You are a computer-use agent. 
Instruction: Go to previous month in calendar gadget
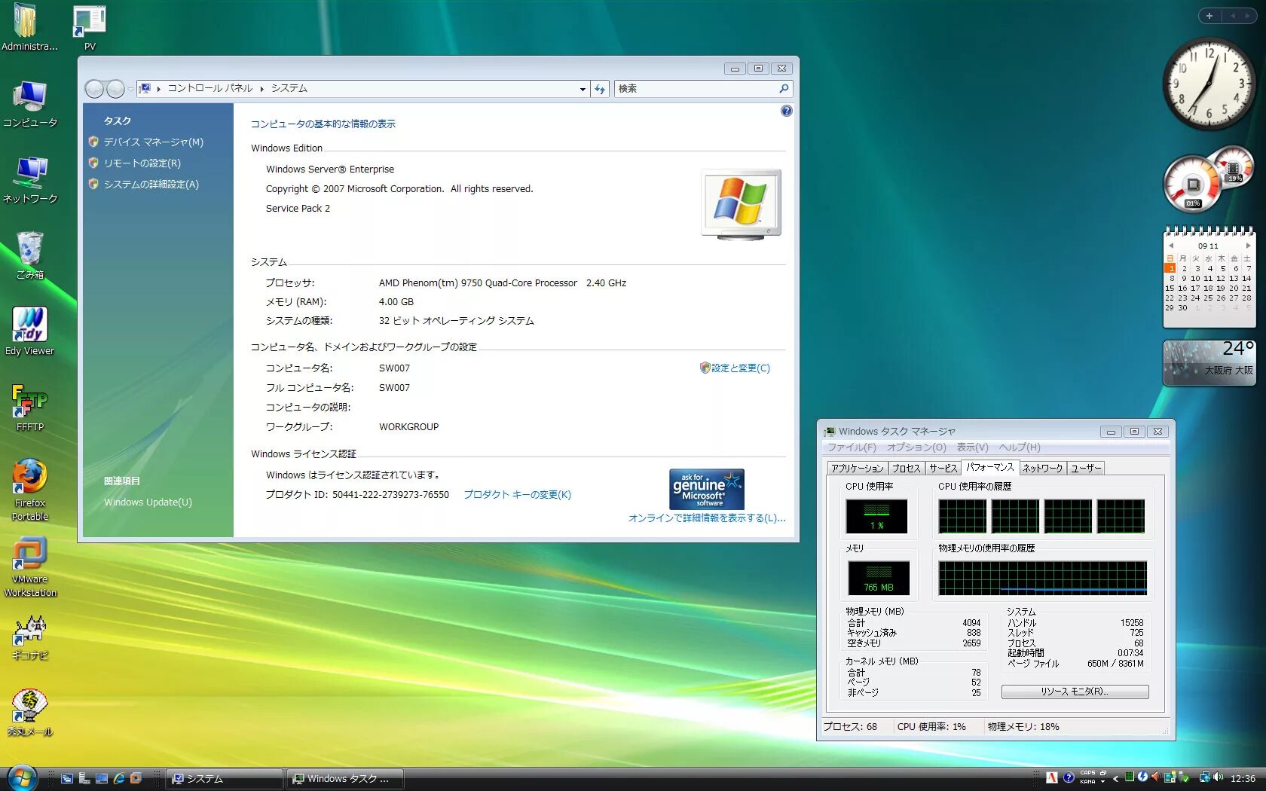[1171, 246]
